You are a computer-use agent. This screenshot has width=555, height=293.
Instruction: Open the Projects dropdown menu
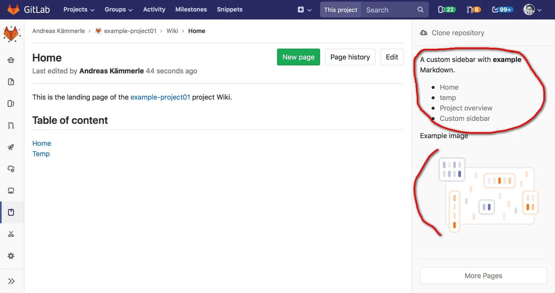pos(79,10)
